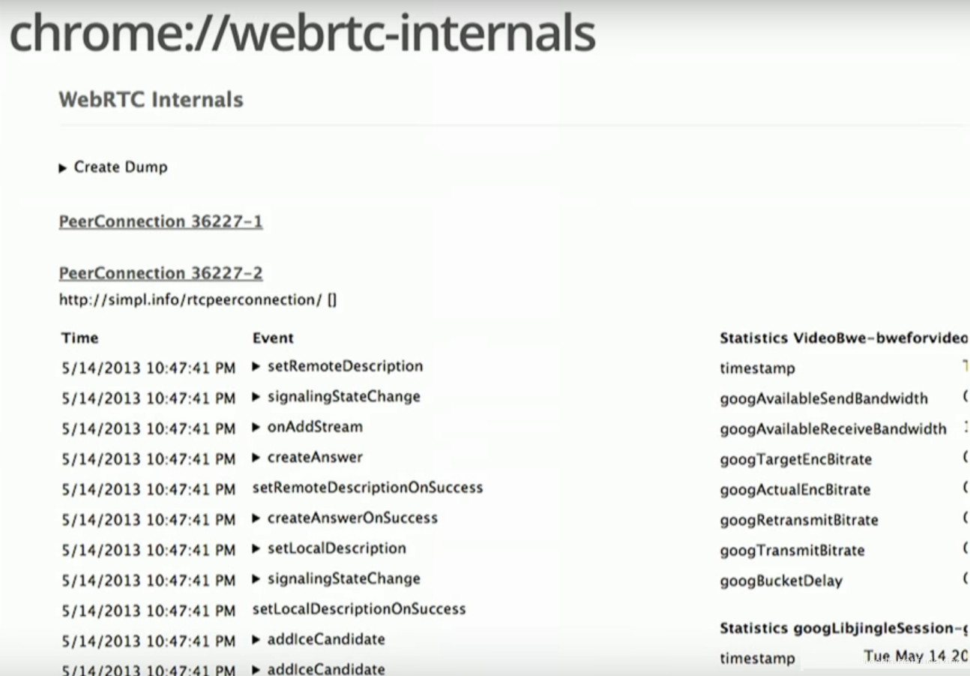Click googAvailableReceiveBandwidth statistic row
Viewport: 970px width, 676px height.
tap(833, 429)
